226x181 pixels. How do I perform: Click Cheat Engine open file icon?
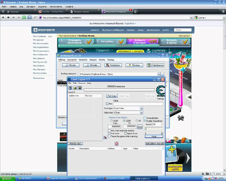(x=75, y=88)
